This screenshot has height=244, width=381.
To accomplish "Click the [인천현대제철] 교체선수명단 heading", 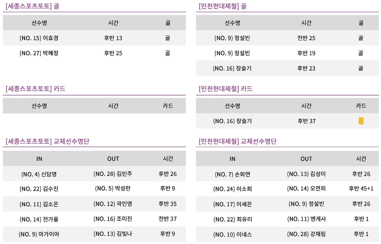I will coord(238,142).
